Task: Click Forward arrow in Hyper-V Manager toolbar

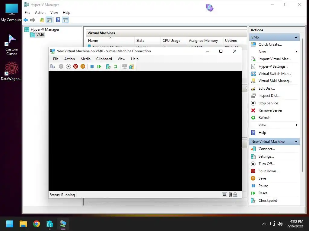Action: 33,20
